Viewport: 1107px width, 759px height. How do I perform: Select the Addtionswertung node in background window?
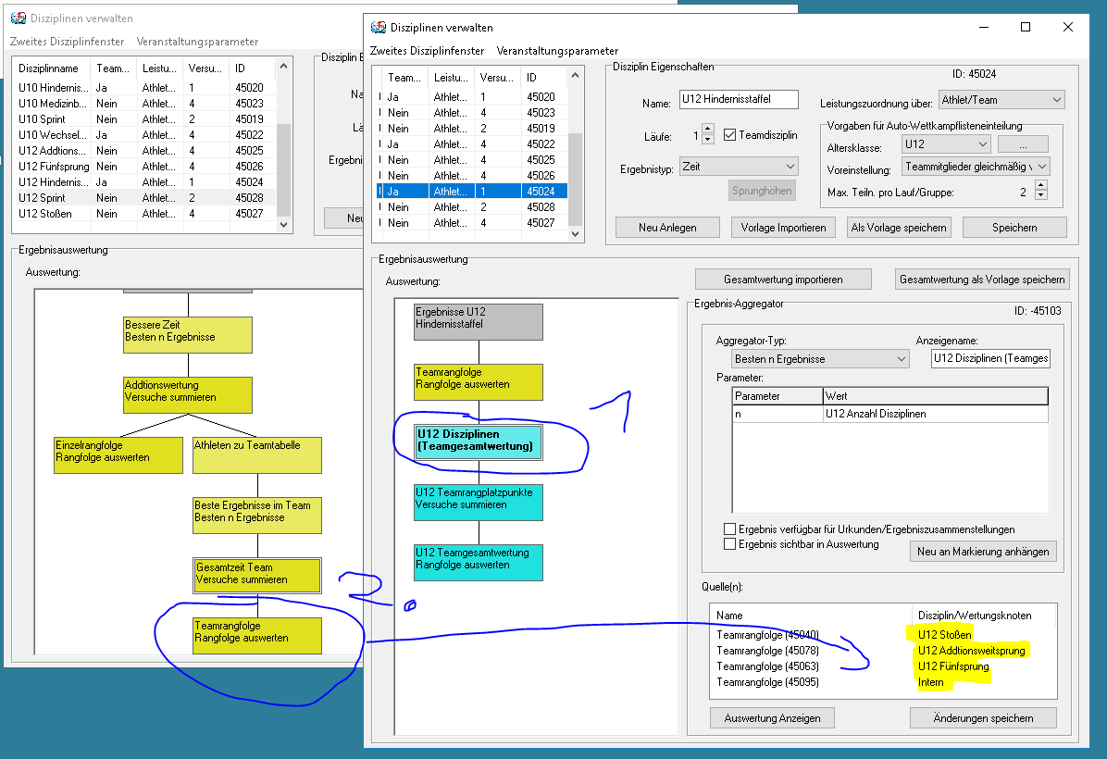point(188,394)
